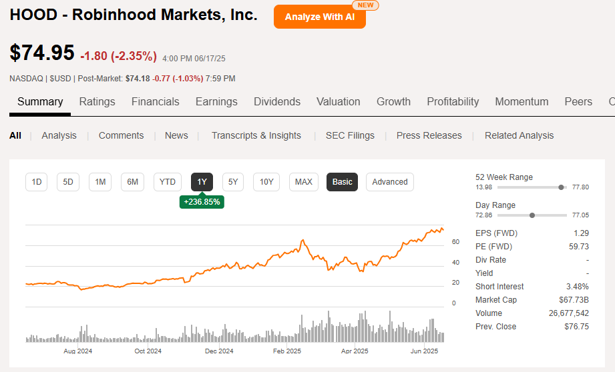Show year-to-date chart with YTD

click(168, 182)
